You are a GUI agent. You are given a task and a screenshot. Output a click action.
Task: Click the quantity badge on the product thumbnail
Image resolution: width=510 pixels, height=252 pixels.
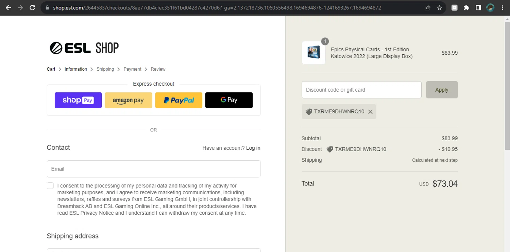[x=325, y=41]
